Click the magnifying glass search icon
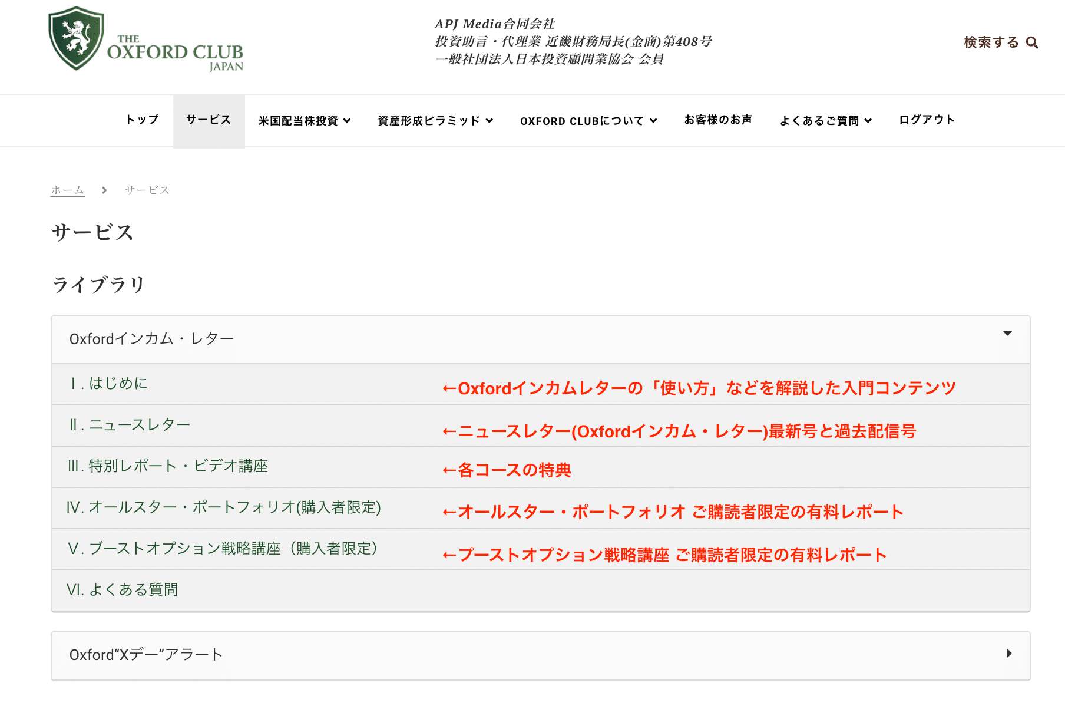The image size is (1065, 719). pos(1032,42)
